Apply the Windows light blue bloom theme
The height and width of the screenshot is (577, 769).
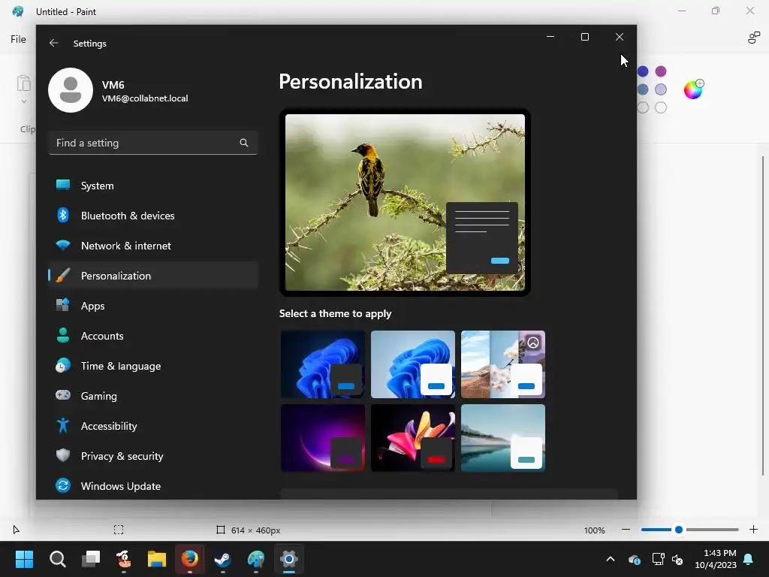point(413,364)
